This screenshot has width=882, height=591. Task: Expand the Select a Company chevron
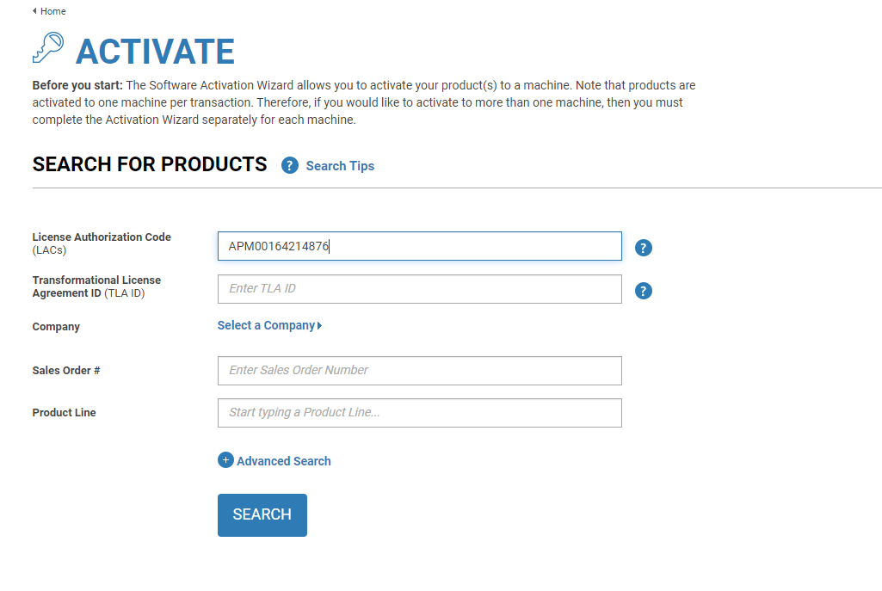tap(320, 325)
